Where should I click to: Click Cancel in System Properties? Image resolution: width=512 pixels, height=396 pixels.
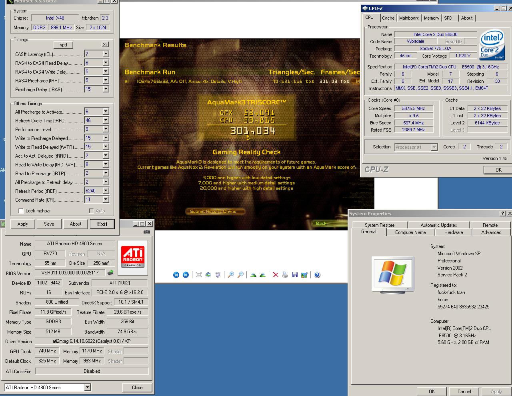pyautogui.click(x=464, y=391)
